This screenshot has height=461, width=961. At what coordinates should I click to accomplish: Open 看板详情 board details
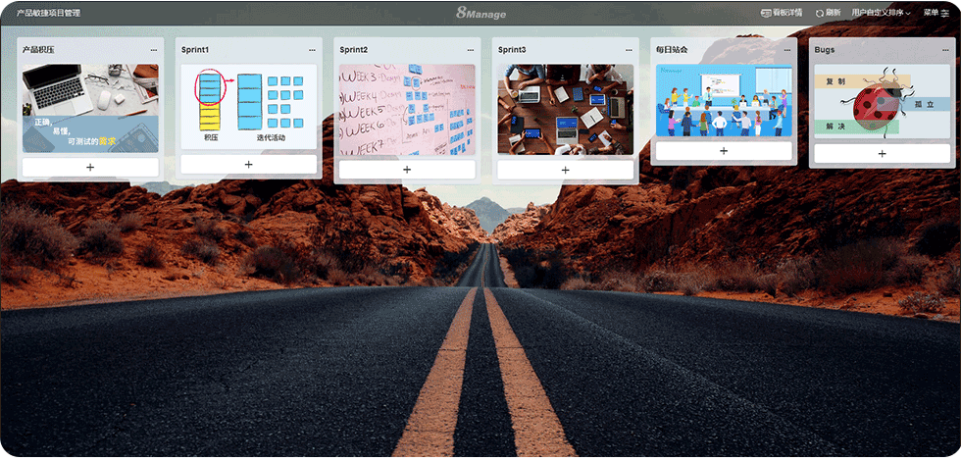point(782,13)
